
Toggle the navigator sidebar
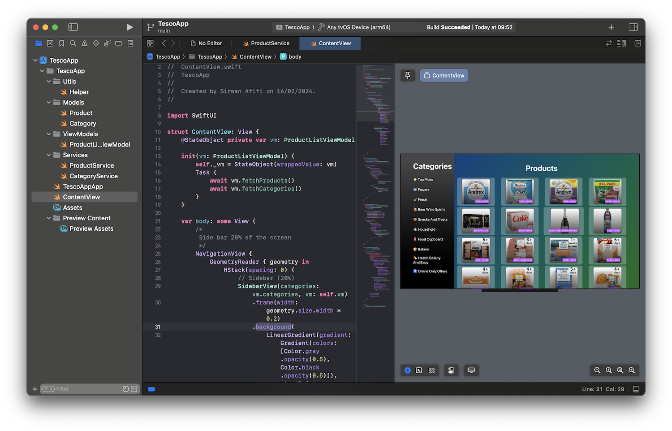pos(73,27)
